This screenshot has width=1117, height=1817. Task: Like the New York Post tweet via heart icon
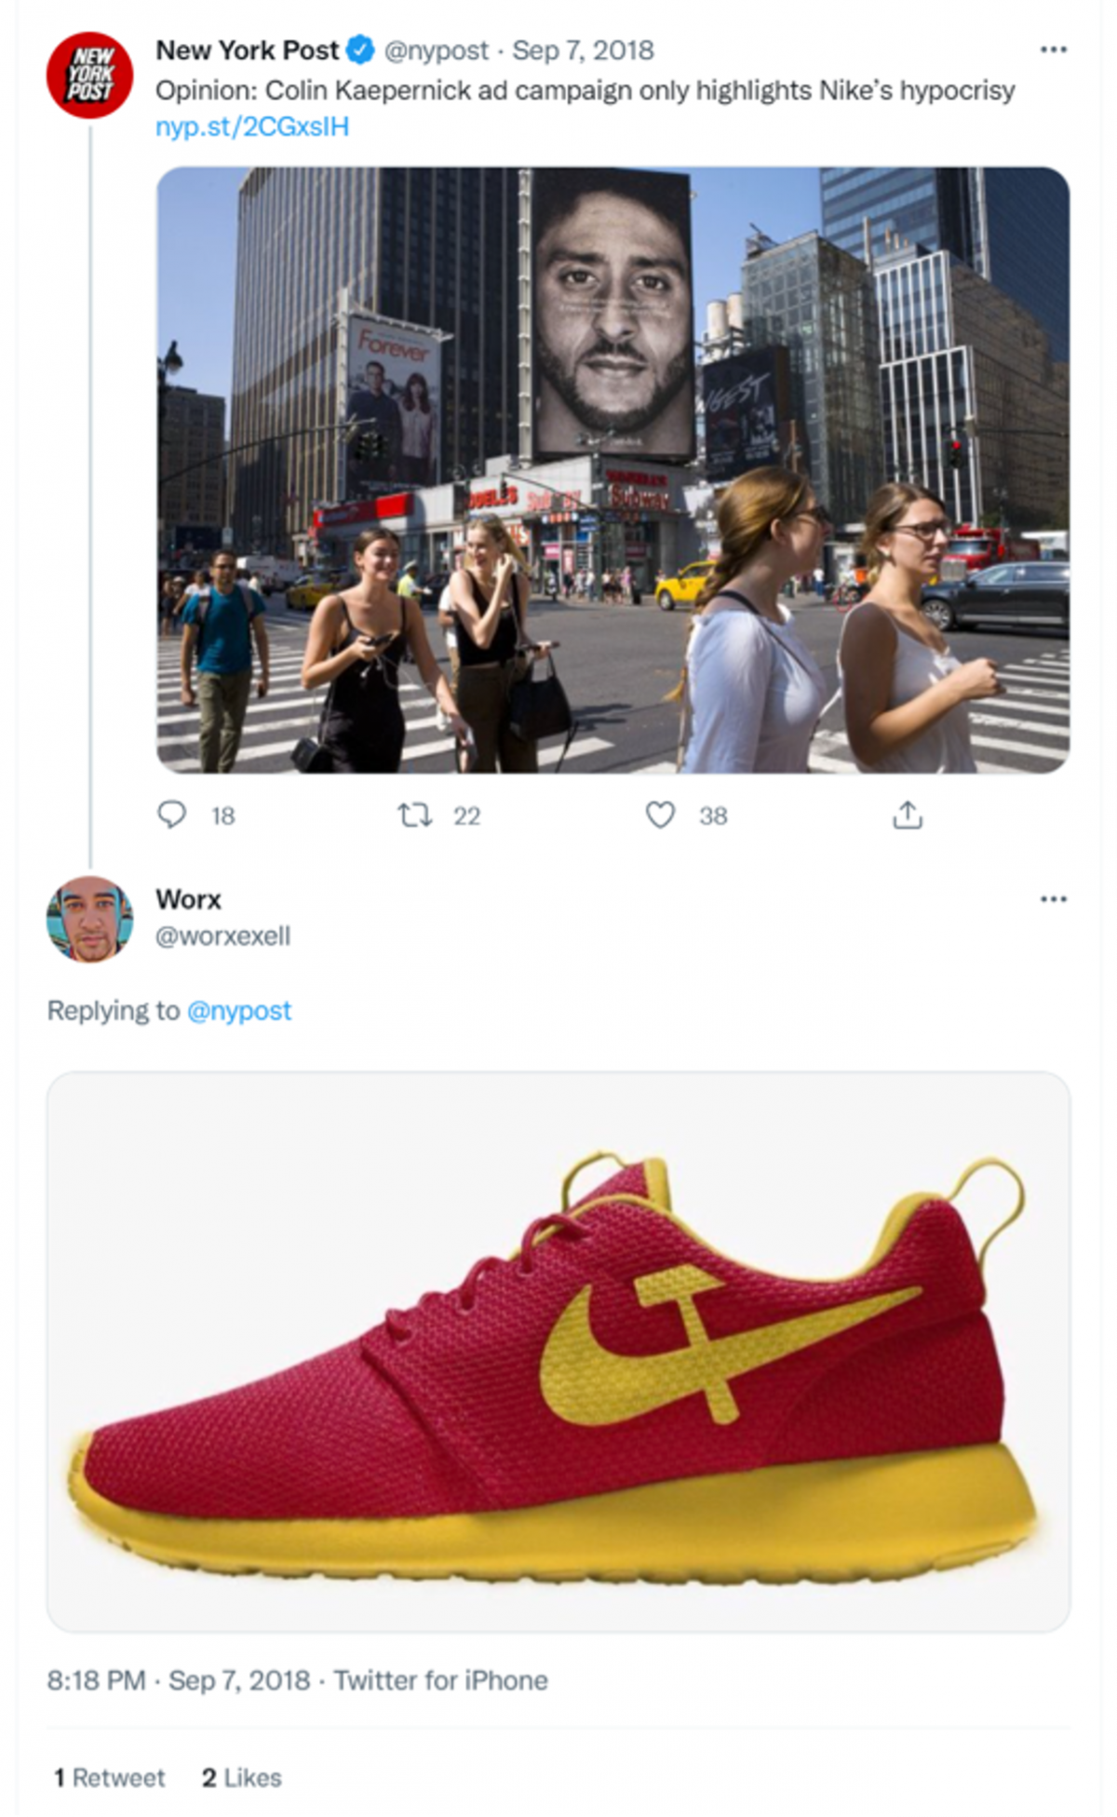point(661,814)
